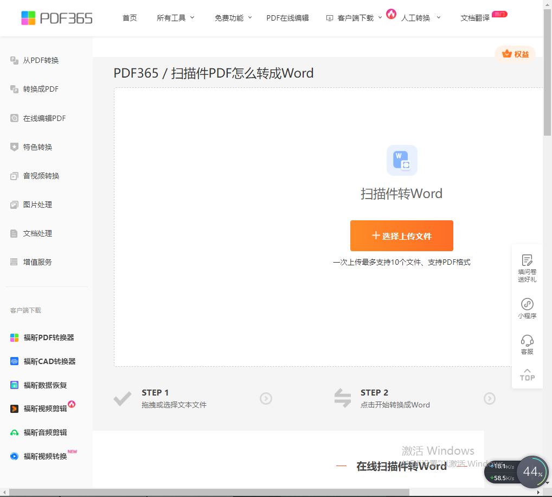Open the 从PDF转换 sidebar icon

(x=14, y=60)
